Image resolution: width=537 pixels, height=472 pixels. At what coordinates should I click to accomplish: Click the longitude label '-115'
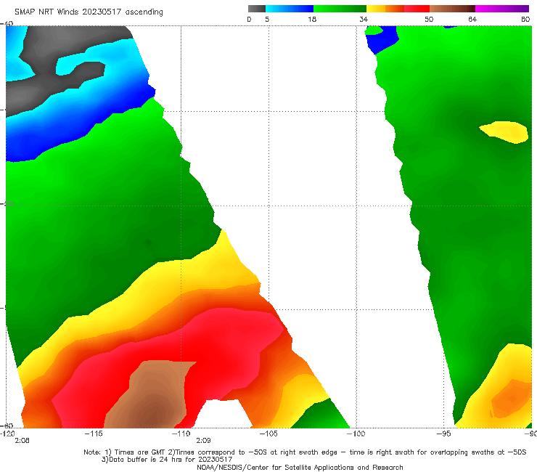94,434
